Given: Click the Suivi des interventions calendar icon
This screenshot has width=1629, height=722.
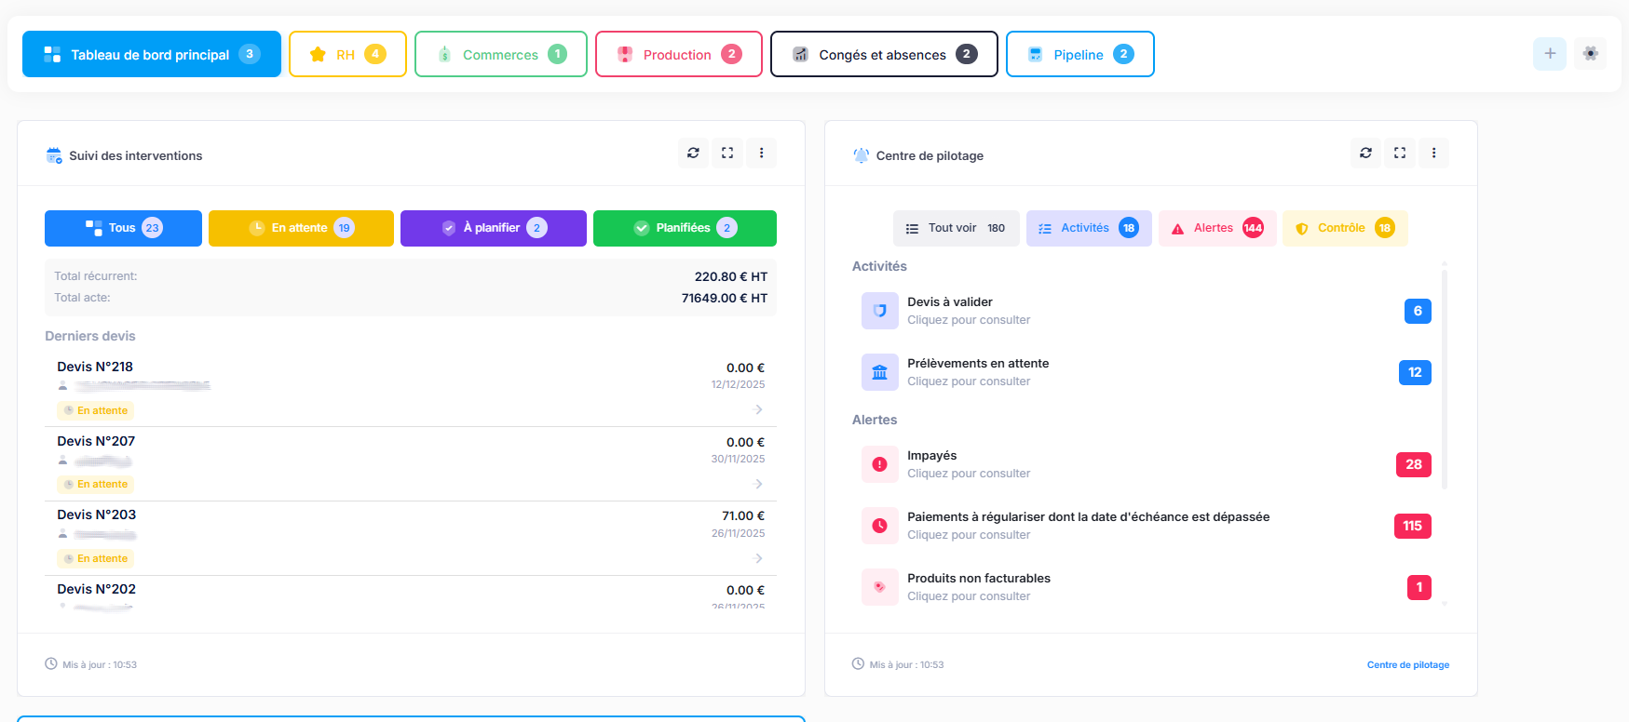Looking at the screenshot, I should (x=54, y=155).
